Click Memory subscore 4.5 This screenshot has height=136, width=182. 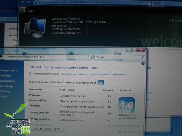point(109,101)
